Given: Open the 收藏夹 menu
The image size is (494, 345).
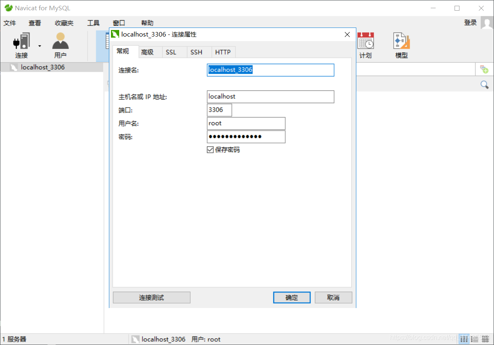Looking at the screenshot, I should [x=64, y=23].
